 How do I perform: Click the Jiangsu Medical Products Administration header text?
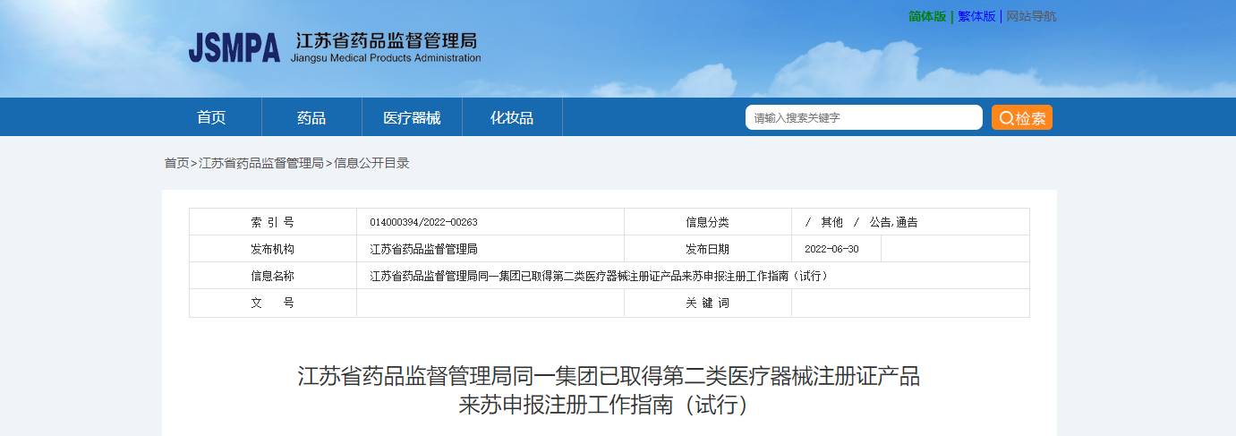(386, 58)
